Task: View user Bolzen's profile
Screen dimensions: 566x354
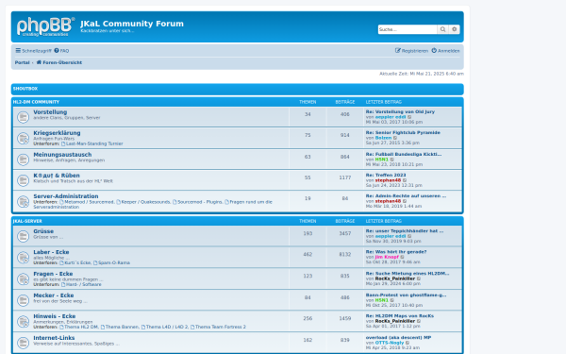Action: [383, 138]
